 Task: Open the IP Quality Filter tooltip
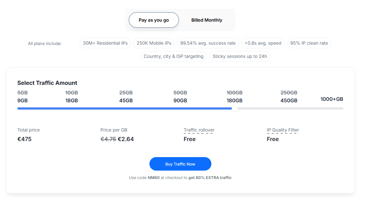point(283,130)
